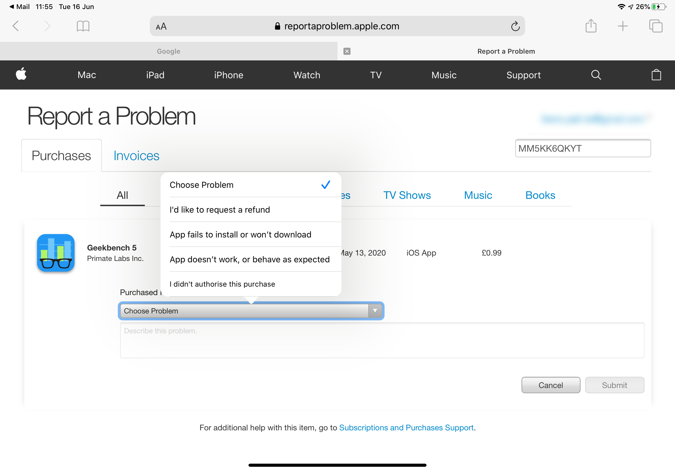Open the bookmarks book icon
The height and width of the screenshot is (471, 675).
83,26
